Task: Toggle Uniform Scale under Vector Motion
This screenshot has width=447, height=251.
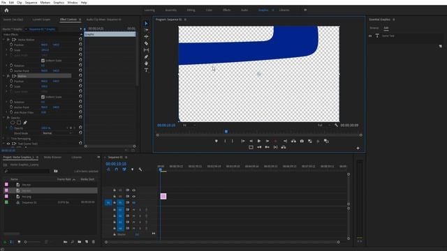Action: [x=43, y=61]
